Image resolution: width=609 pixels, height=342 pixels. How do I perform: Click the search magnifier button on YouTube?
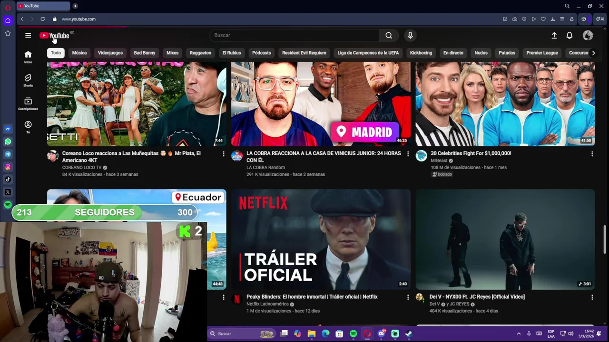pyautogui.click(x=389, y=35)
